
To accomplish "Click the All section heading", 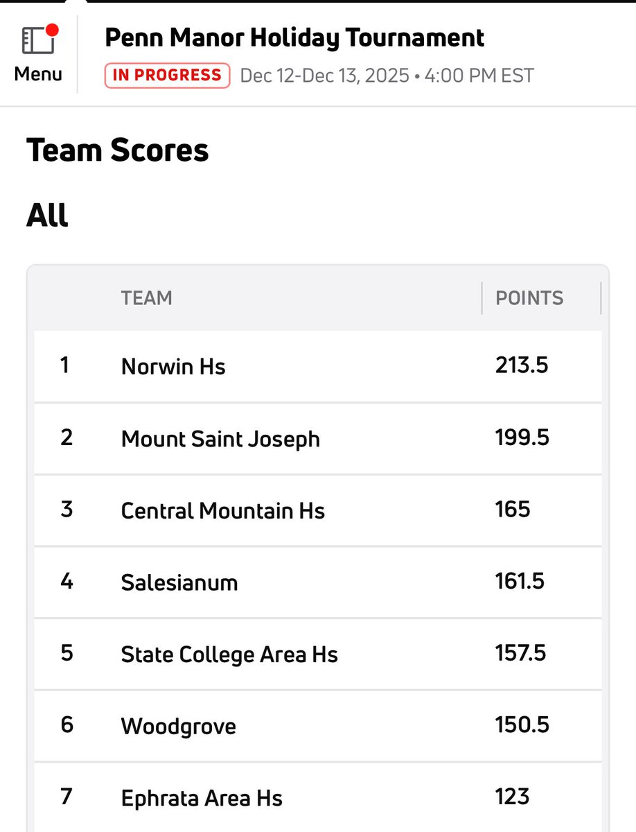I will (x=47, y=216).
